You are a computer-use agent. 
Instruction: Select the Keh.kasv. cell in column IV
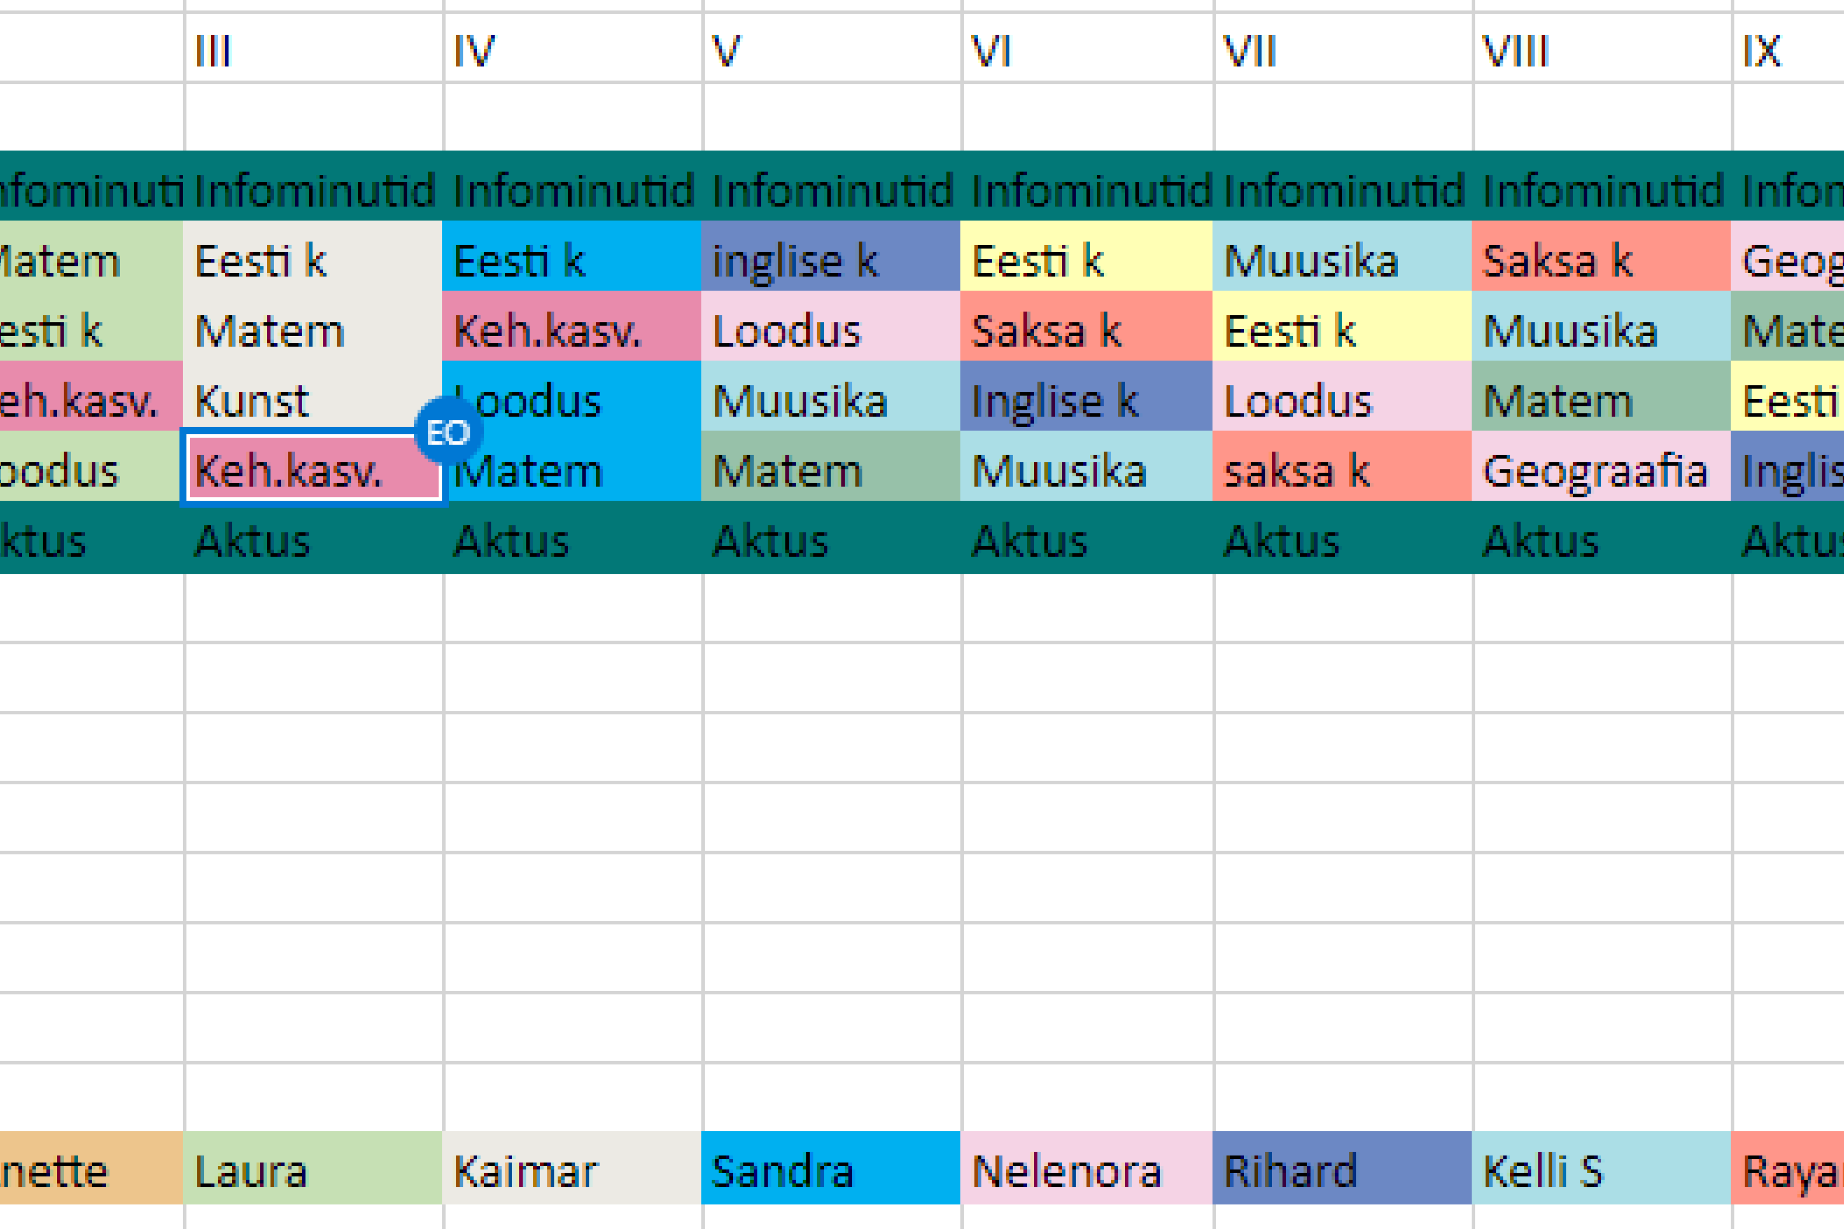pyautogui.click(x=572, y=330)
